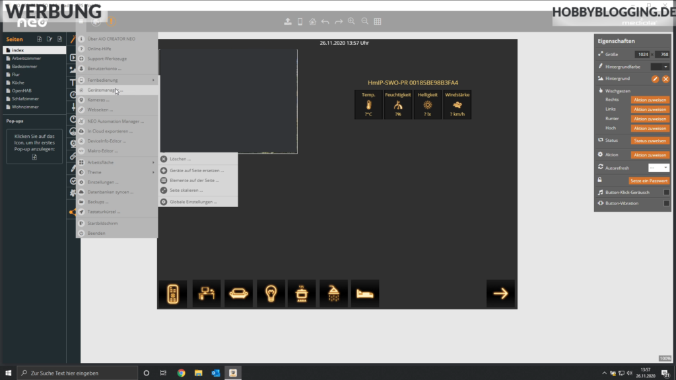
Task: Click the upload/export icon in the toolbar
Action: click(288, 21)
